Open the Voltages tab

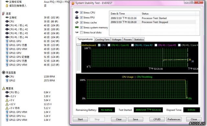coord(116,39)
